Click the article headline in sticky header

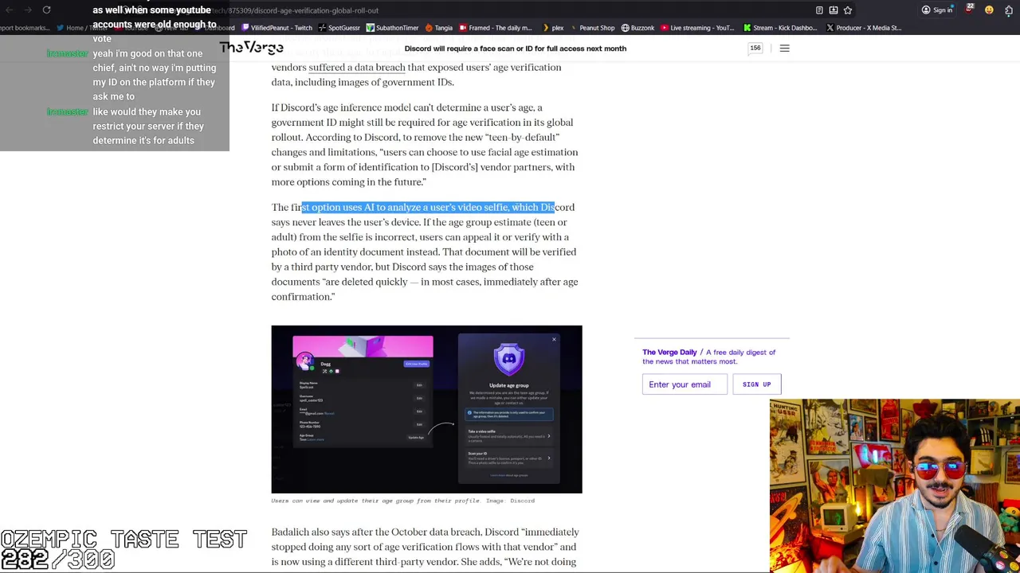515,49
